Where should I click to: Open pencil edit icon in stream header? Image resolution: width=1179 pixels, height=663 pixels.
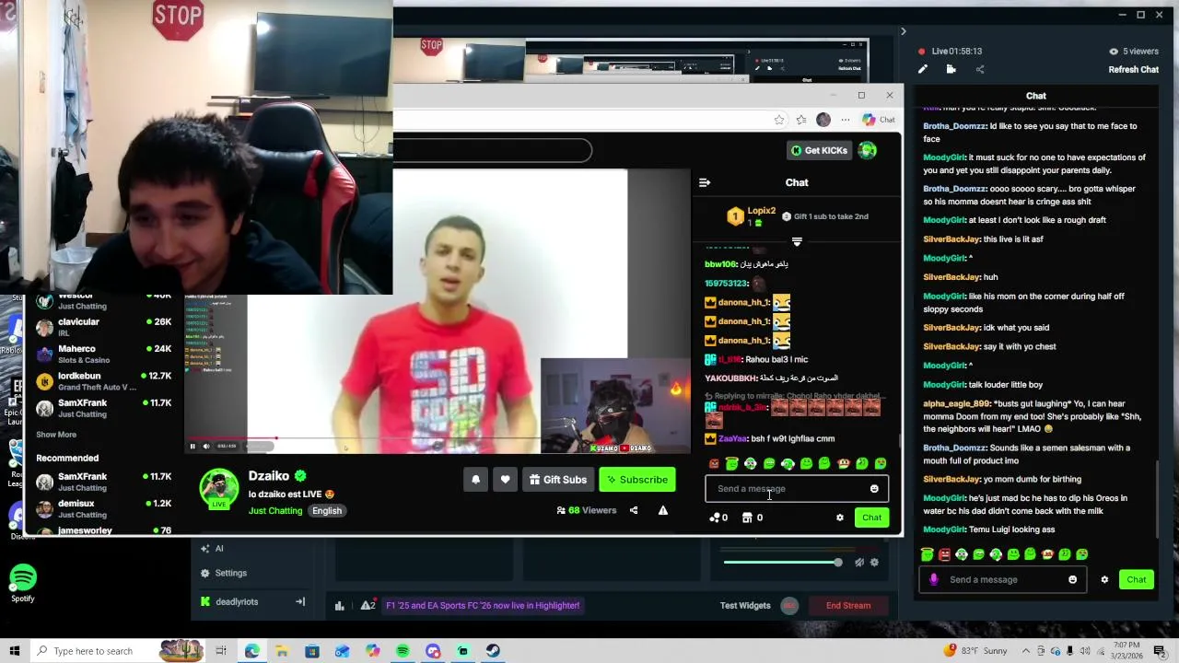(923, 69)
